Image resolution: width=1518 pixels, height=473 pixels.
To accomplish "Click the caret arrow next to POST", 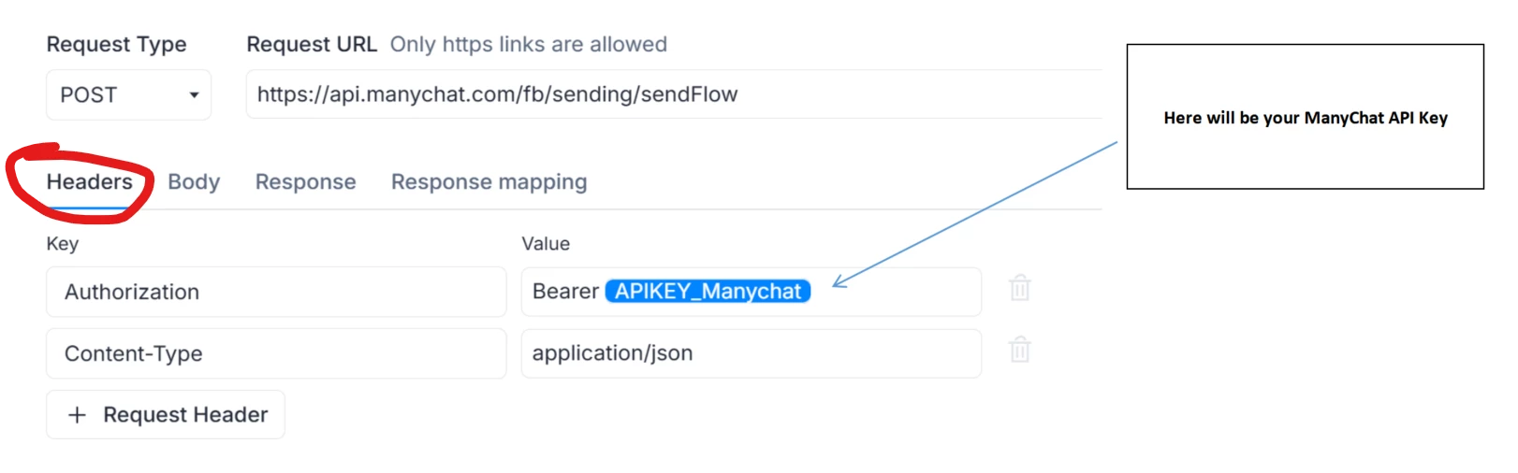I will (194, 95).
